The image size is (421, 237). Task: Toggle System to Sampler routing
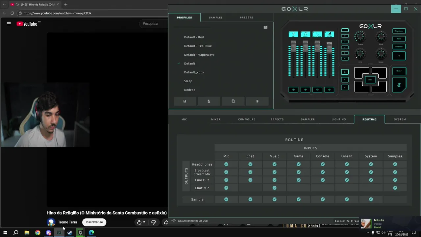(x=371, y=199)
